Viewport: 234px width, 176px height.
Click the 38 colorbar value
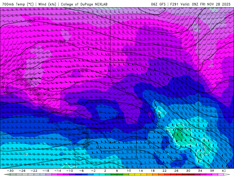coord(212,171)
